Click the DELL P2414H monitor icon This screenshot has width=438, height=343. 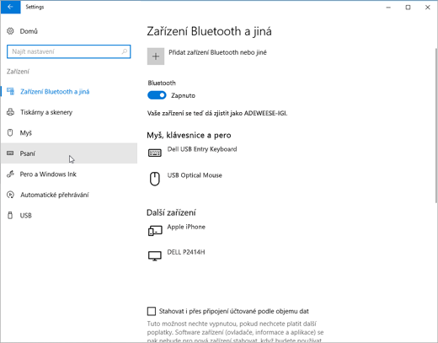point(155,256)
